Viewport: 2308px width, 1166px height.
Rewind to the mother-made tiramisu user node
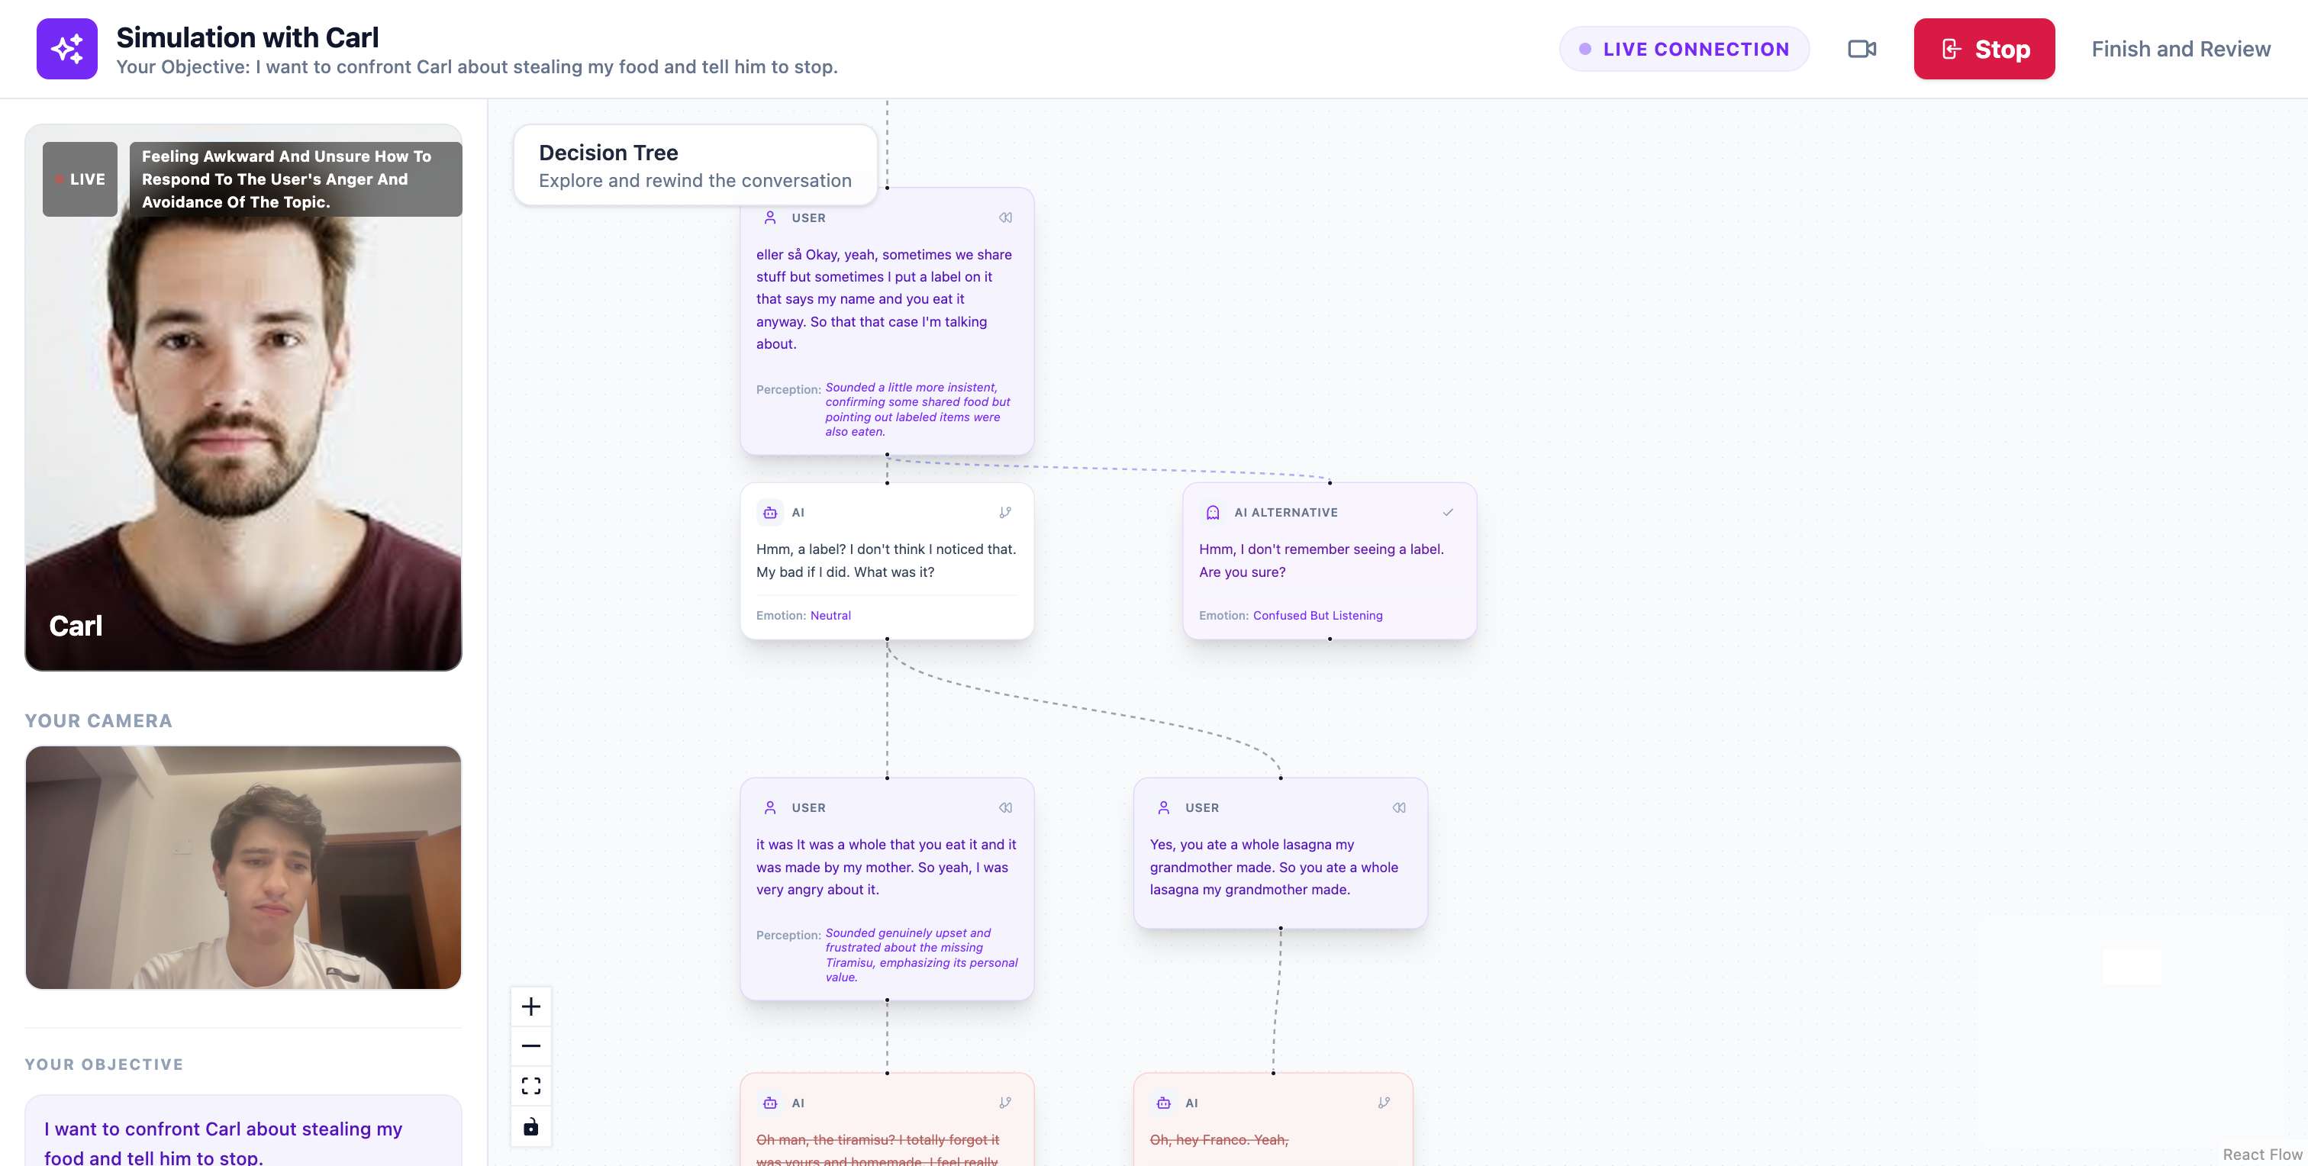(1005, 808)
